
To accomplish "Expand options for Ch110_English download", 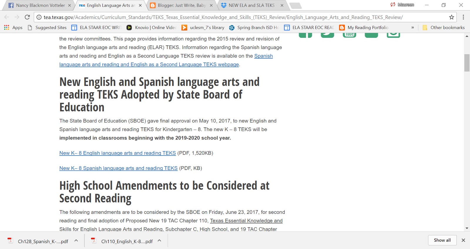I will point(160,241).
